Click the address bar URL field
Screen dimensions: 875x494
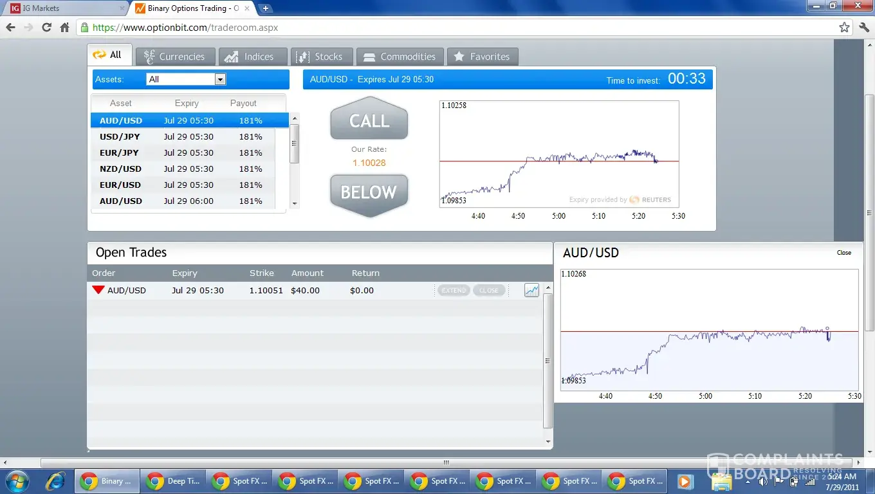[450, 28]
